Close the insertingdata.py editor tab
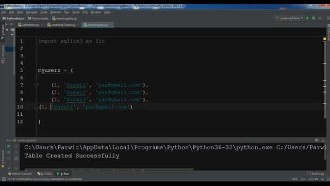This screenshot has width=330, height=186. tap(111, 25)
